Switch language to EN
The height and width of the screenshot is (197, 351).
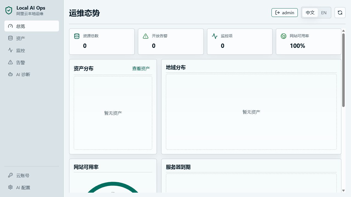[324, 13]
